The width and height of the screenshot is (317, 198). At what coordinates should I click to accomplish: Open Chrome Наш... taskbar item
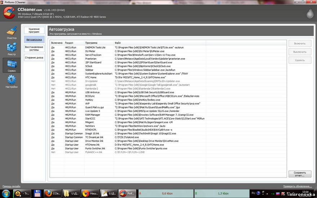(x=90, y=193)
